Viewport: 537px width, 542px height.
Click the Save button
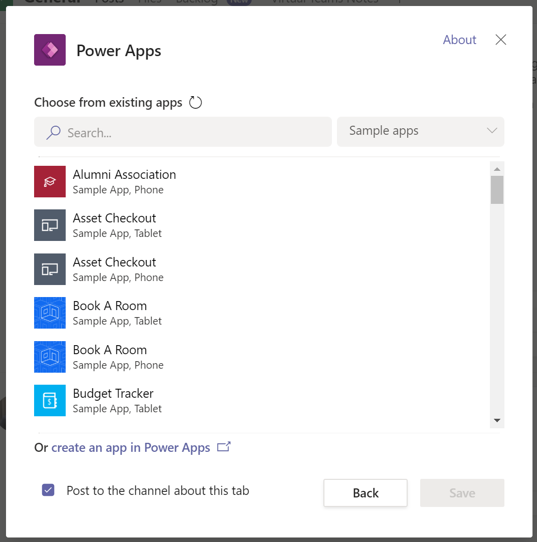[x=462, y=493]
